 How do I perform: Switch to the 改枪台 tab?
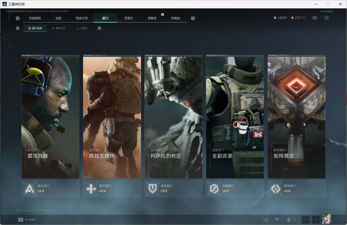tap(175, 18)
